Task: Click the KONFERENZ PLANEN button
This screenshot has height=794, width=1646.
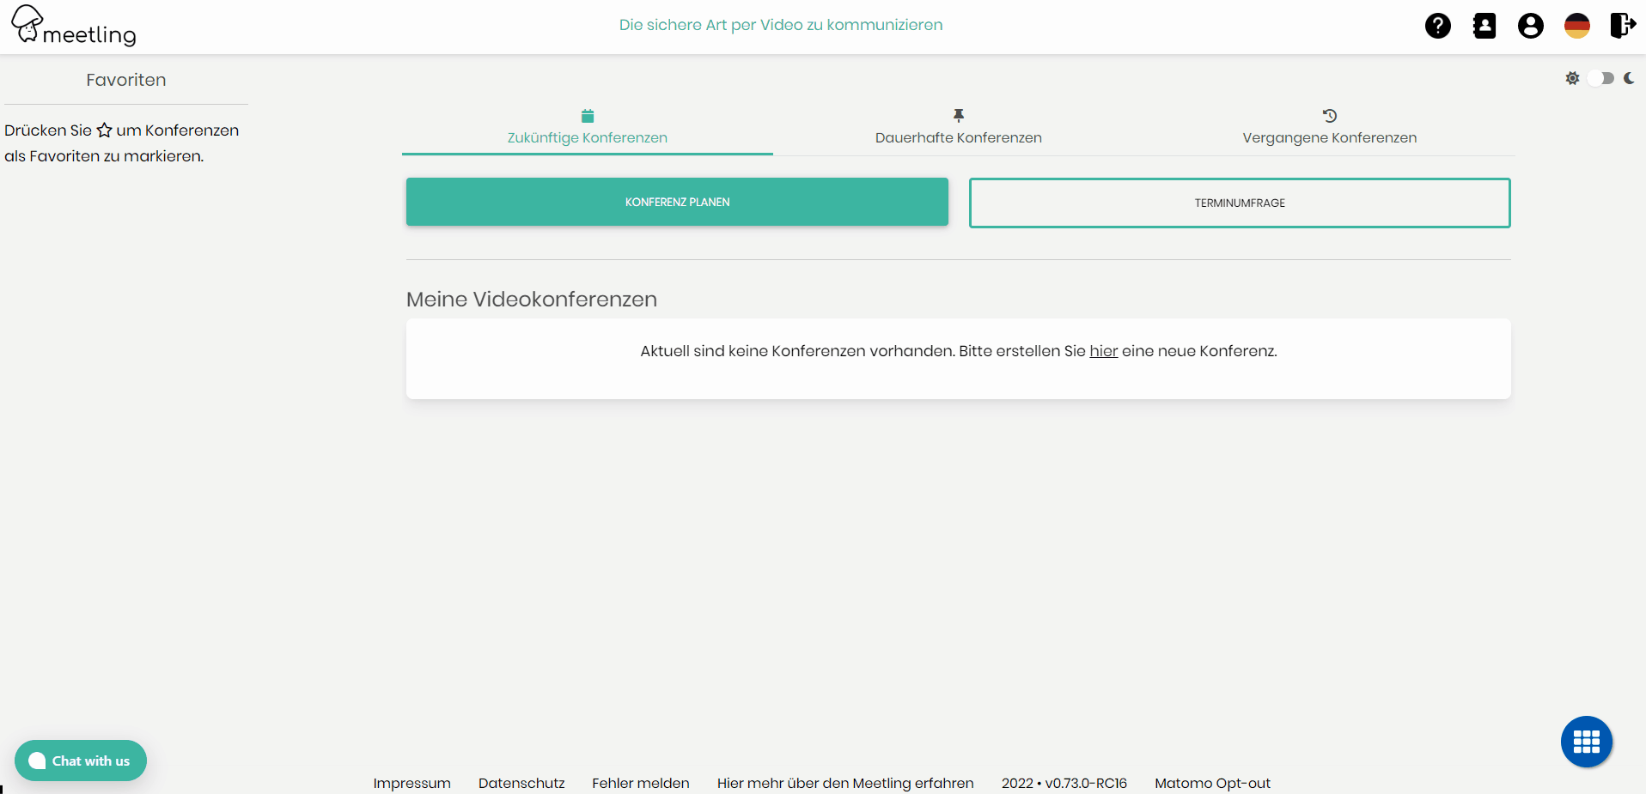Action: pos(676,202)
